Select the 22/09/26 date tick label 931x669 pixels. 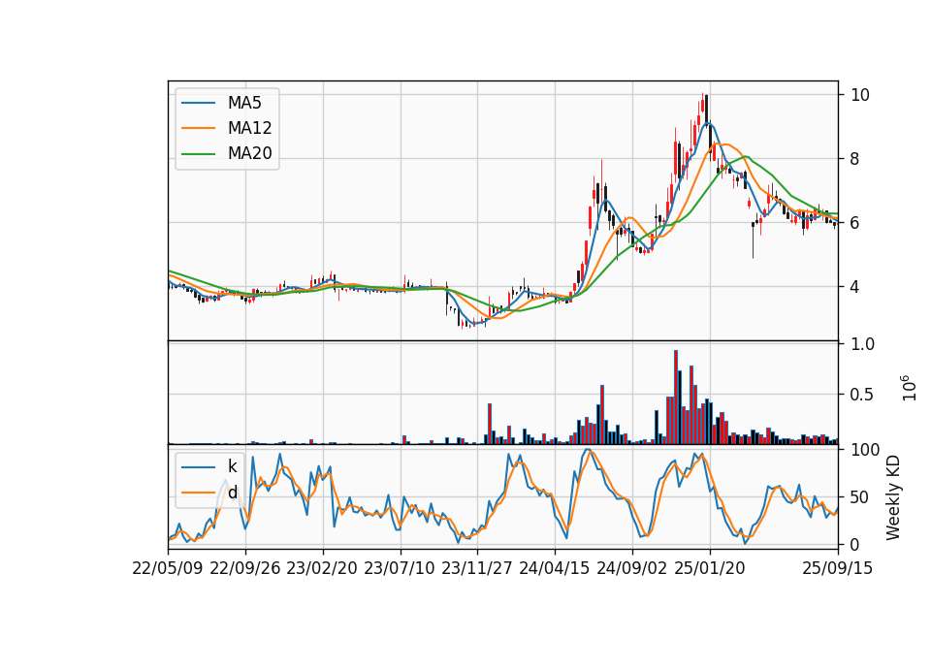pyautogui.click(x=245, y=568)
